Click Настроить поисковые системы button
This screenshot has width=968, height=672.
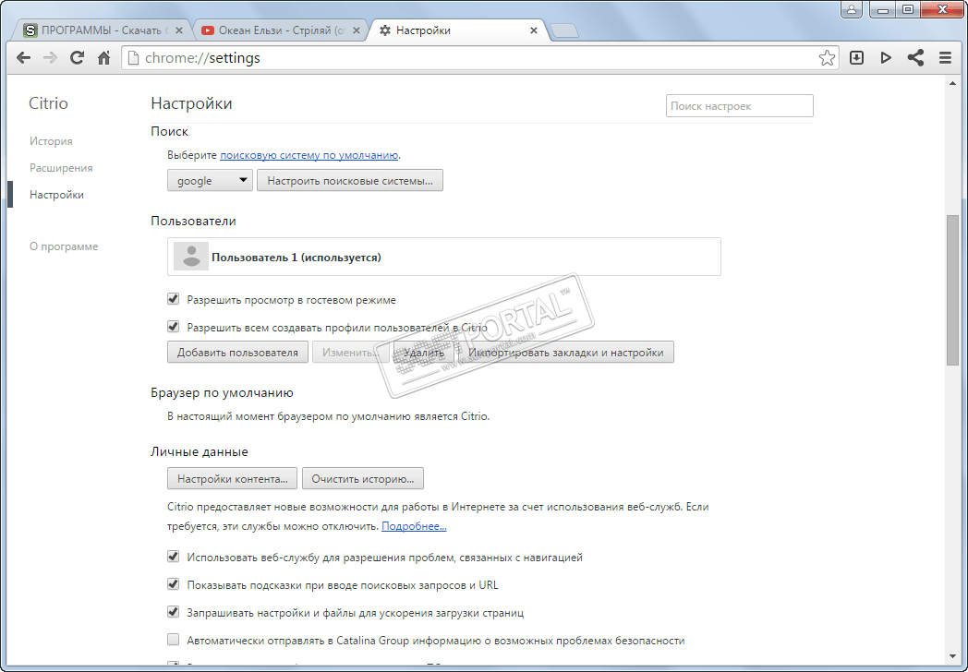[x=350, y=180]
